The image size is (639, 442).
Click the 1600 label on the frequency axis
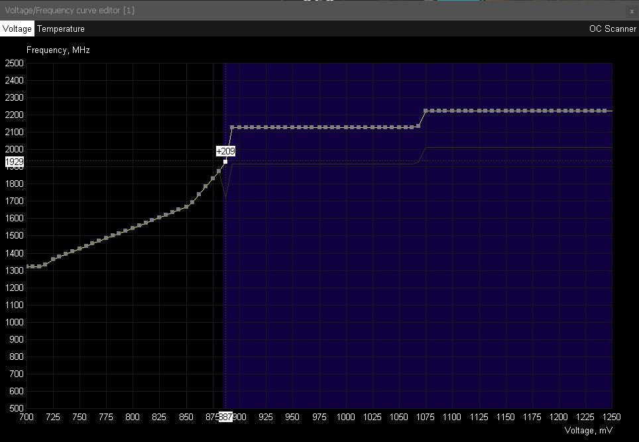15,219
